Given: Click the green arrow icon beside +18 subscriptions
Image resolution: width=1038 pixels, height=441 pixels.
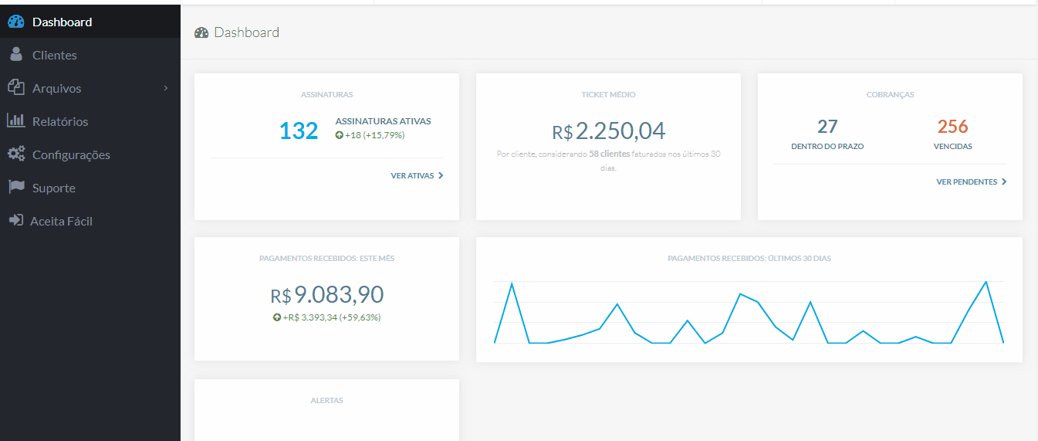Looking at the screenshot, I should [340, 135].
